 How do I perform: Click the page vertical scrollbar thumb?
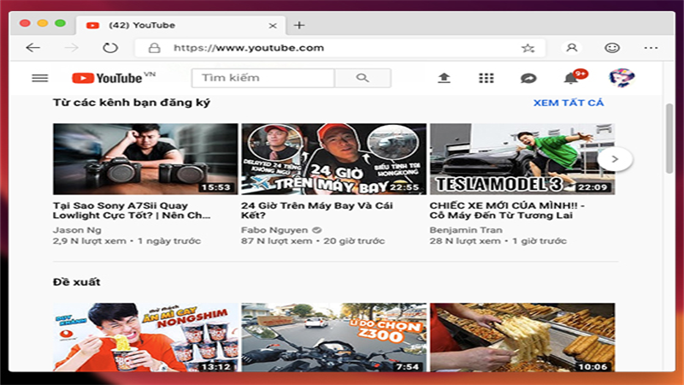point(669,139)
